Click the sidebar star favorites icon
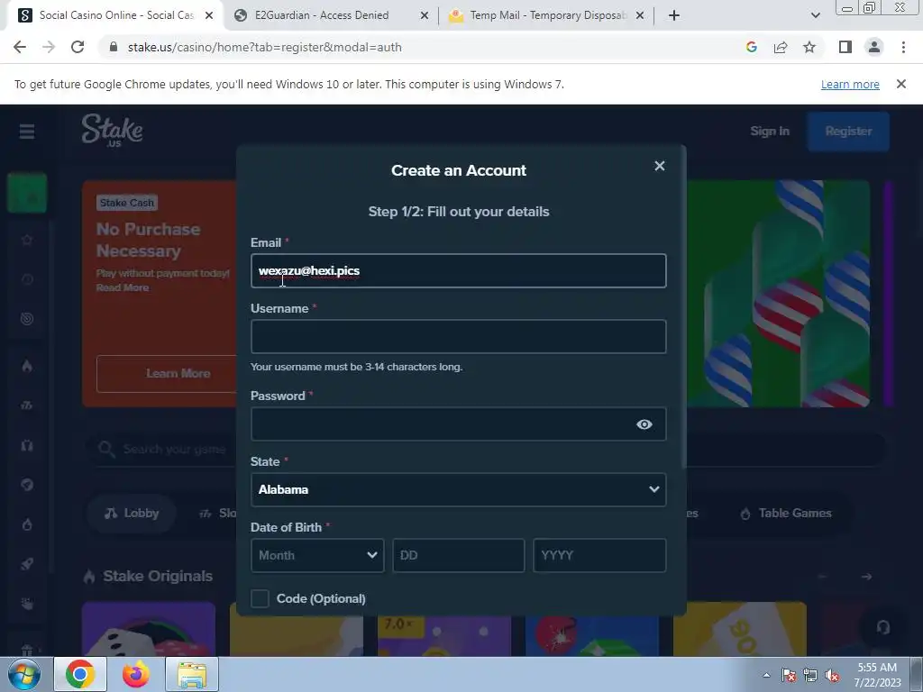The height and width of the screenshot is (692, 923). coord(27,240)
